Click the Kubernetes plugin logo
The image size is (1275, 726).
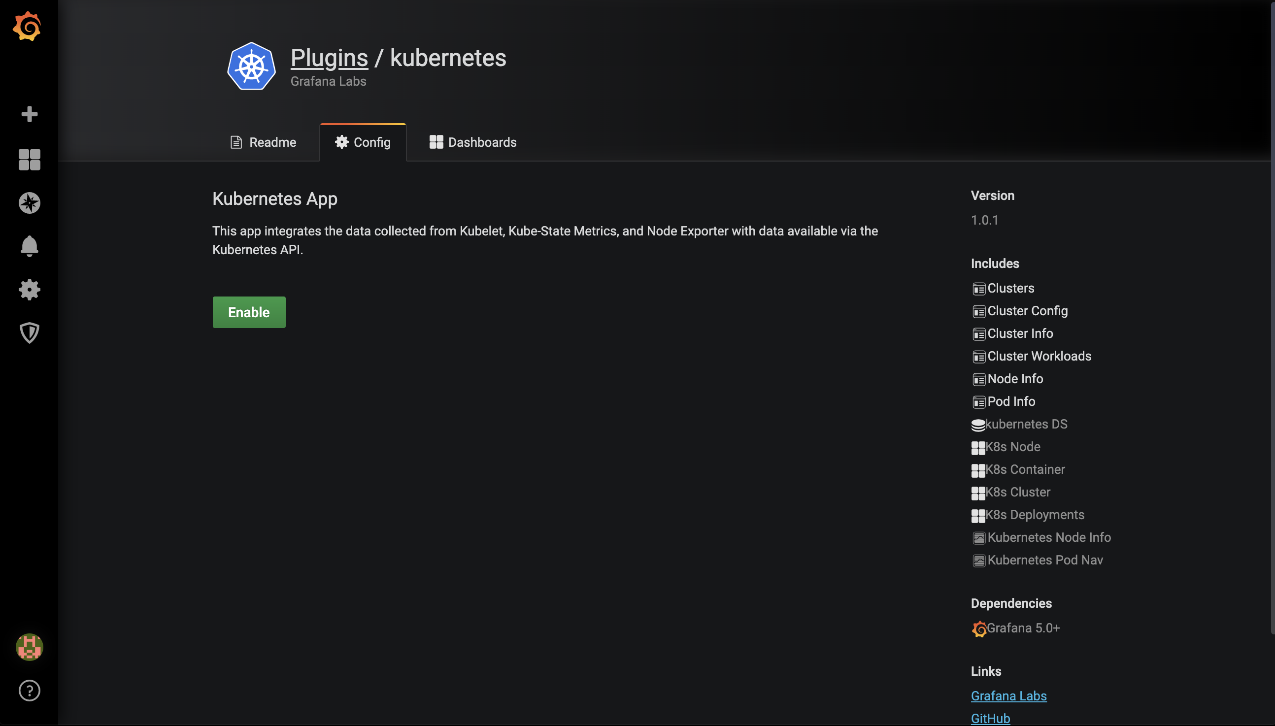pos(251,66)
